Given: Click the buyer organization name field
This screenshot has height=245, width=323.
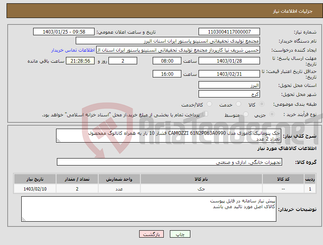Looking at the screenshot, I should coord(168,41).
